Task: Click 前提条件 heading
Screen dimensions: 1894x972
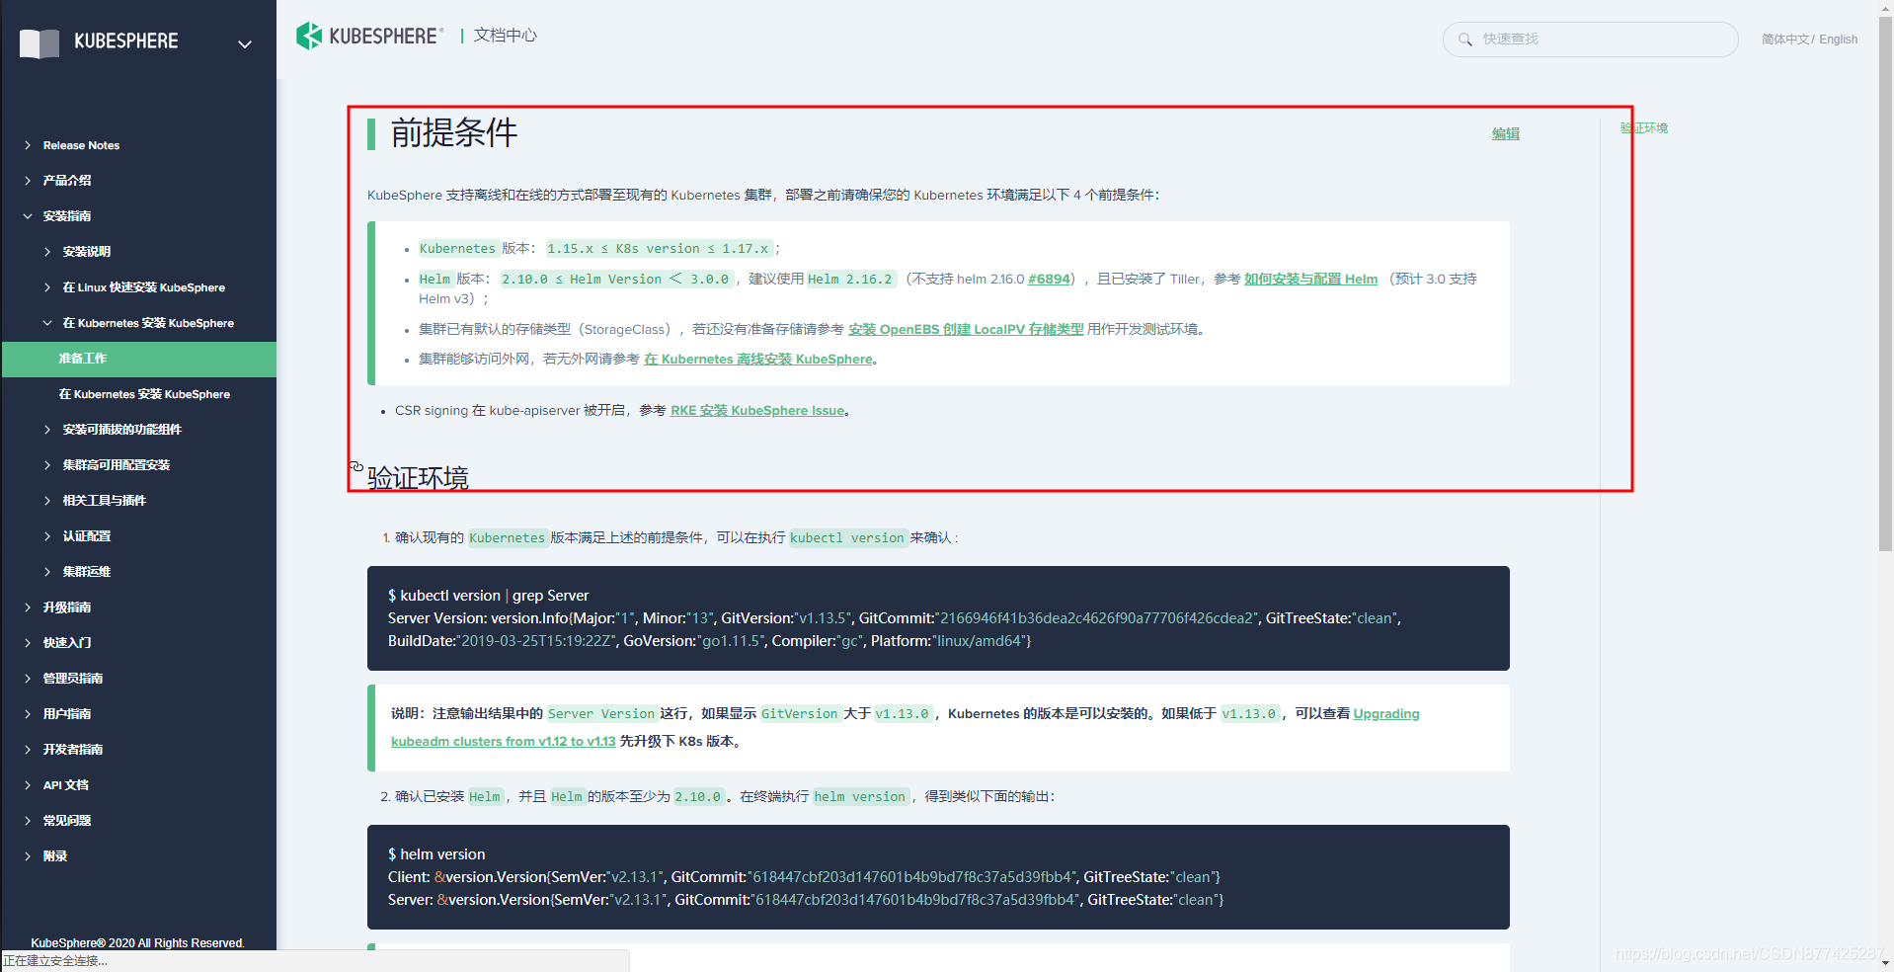Action: pyautogui.click(x=453, y=133)
